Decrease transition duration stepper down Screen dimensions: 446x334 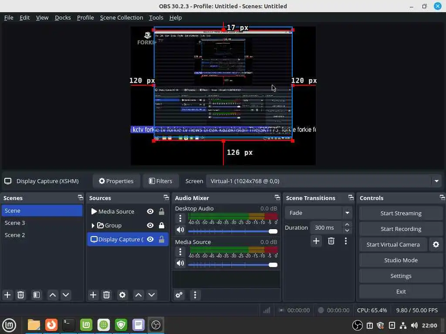(347, 230)
